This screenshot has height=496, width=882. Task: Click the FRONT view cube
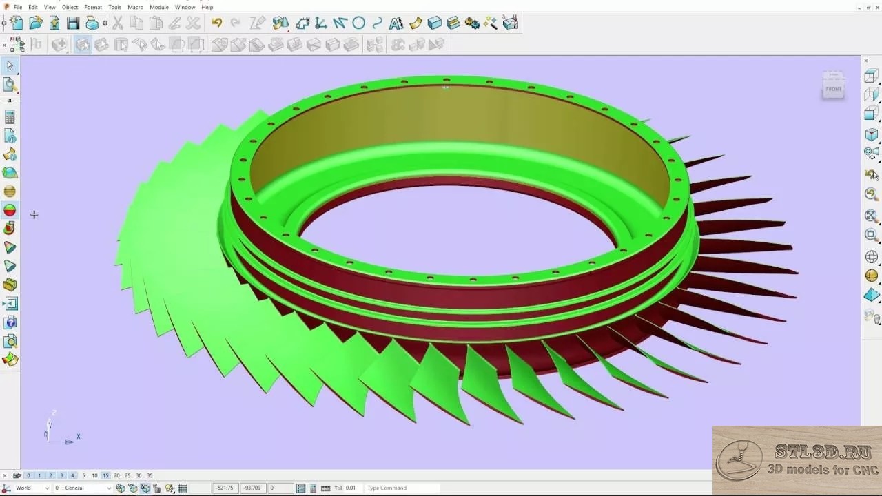(x=834, y=88)
